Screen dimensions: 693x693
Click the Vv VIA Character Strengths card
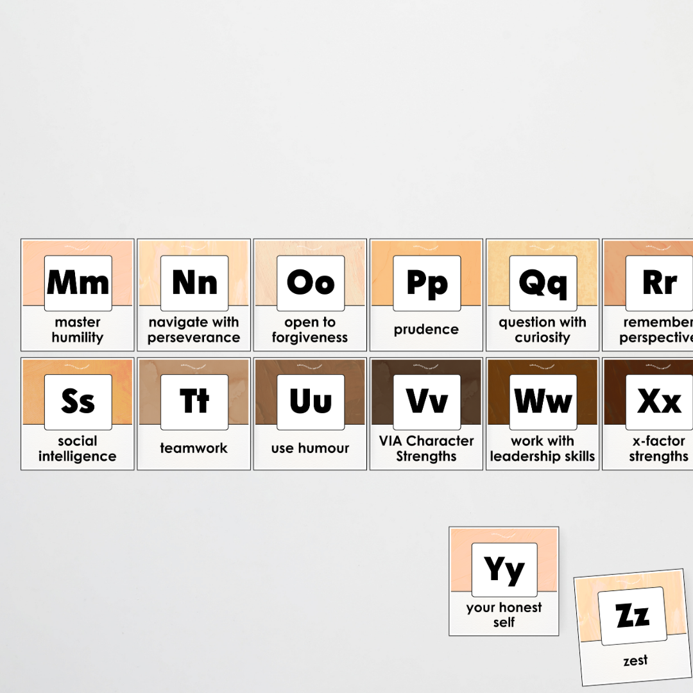[425, 413]
